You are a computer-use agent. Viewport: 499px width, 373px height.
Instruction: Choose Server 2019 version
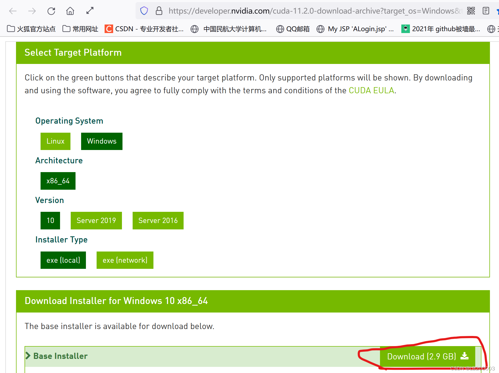pos(96,221)
